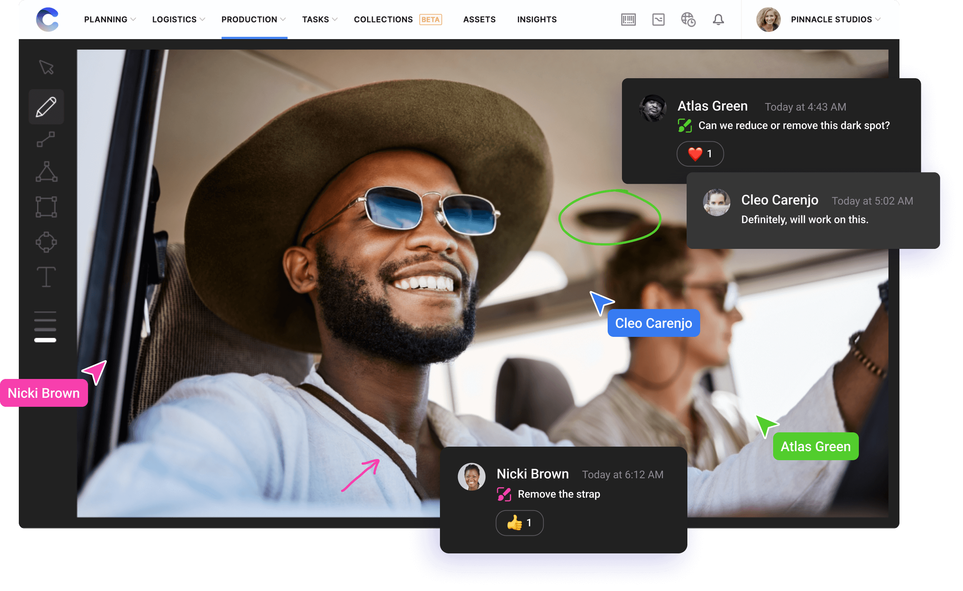Select the ellipse shape tool
Image resolution: width=963 pixels, height=591 pixels.
click(x=46, y=242)
